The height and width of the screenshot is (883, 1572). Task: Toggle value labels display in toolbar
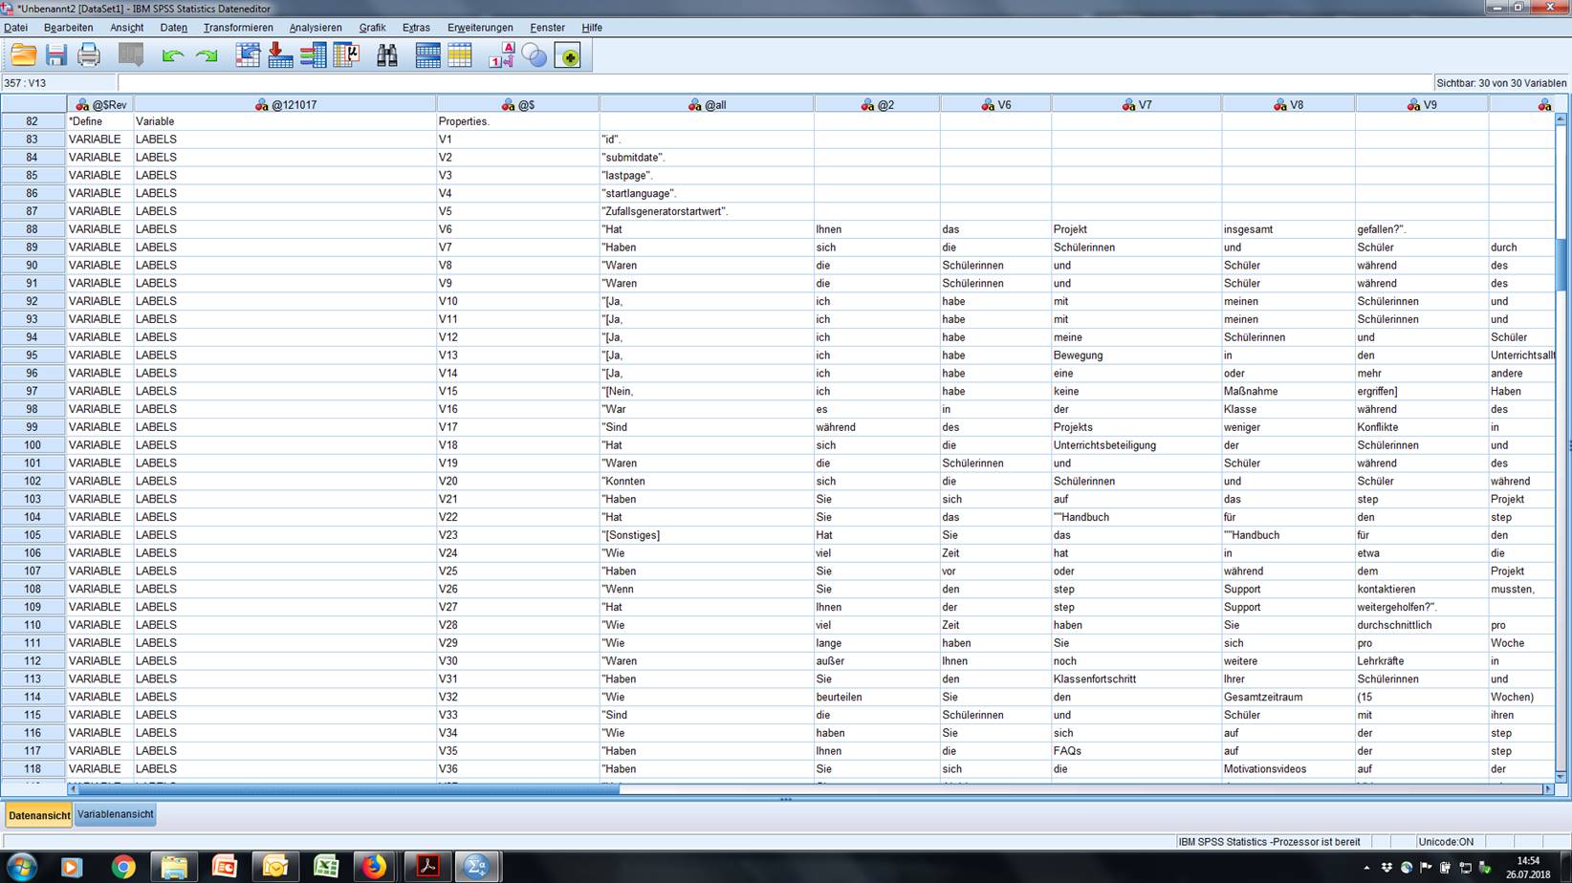pyautogui.click(x=501, y=55)
